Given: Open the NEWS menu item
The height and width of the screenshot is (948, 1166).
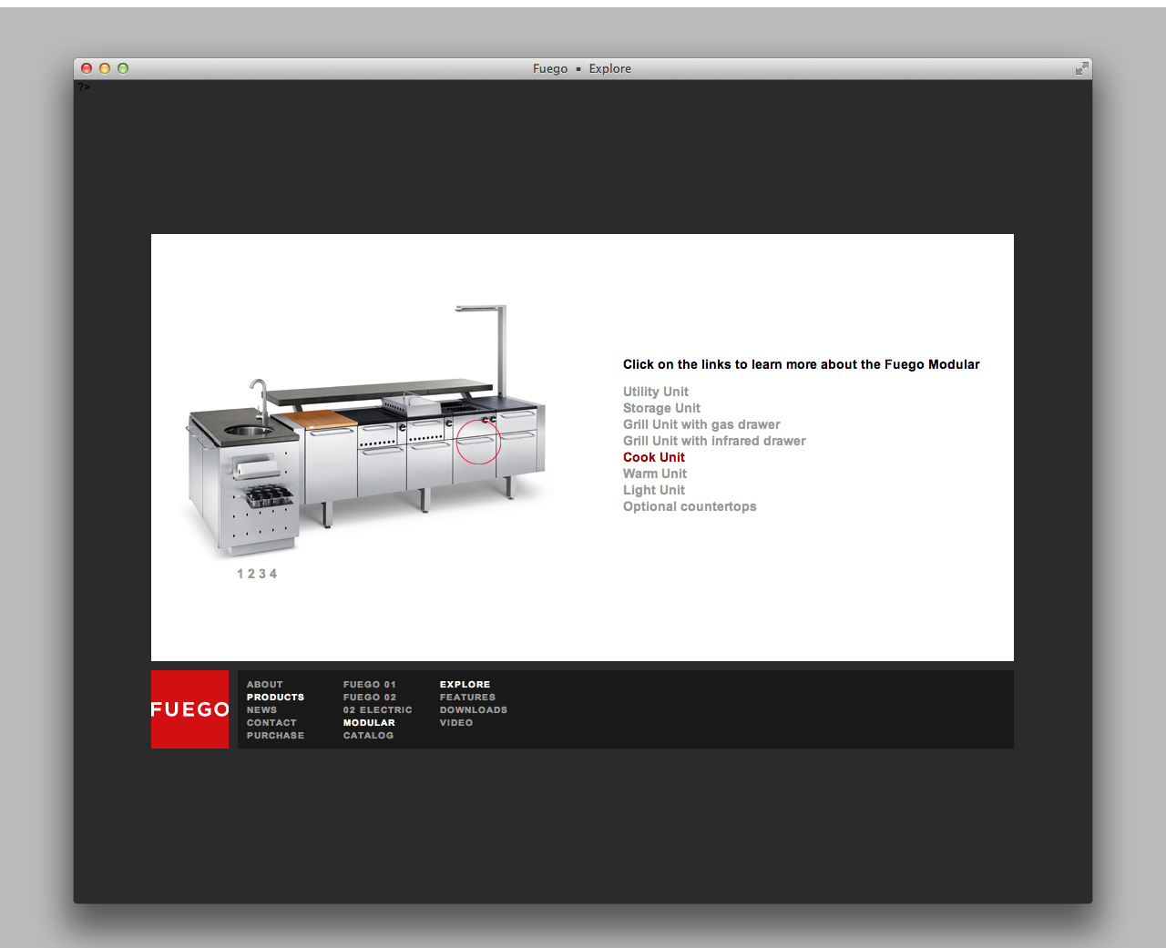Looking at the screenshot, I should (261, 709).
